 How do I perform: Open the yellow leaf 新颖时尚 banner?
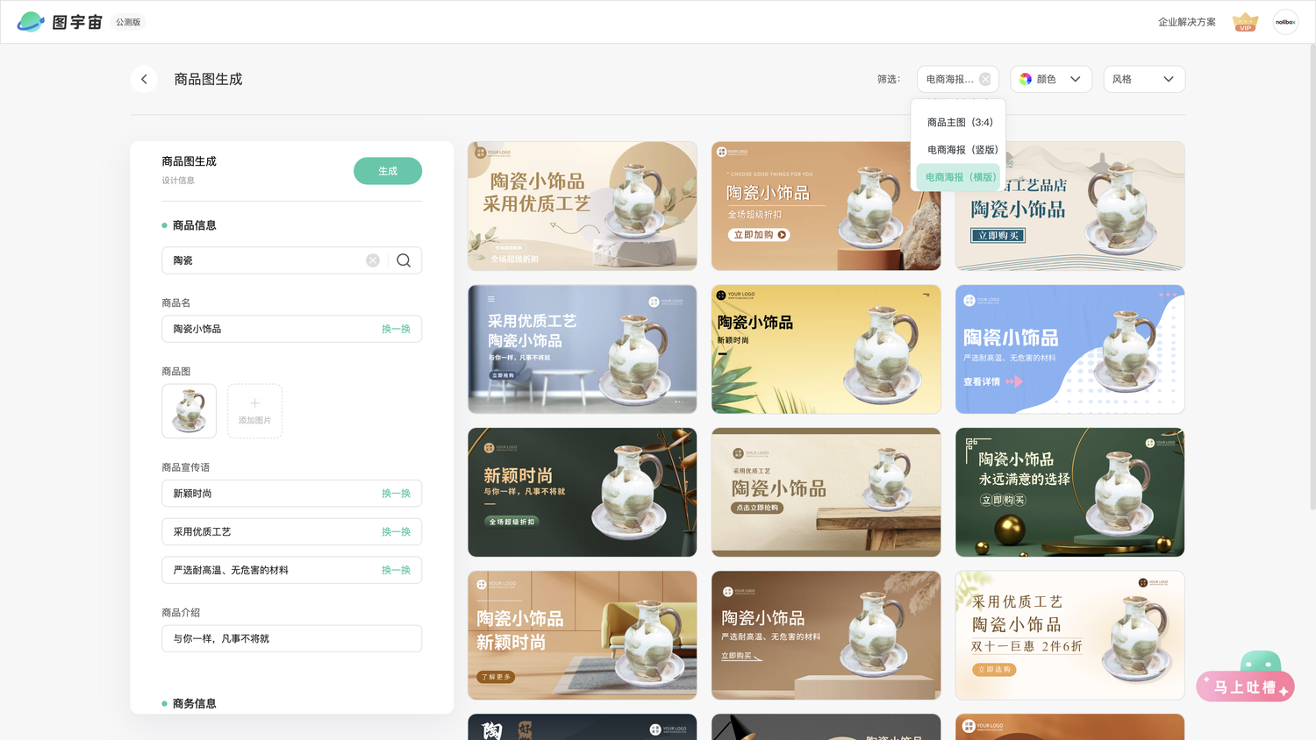(826, 349)
